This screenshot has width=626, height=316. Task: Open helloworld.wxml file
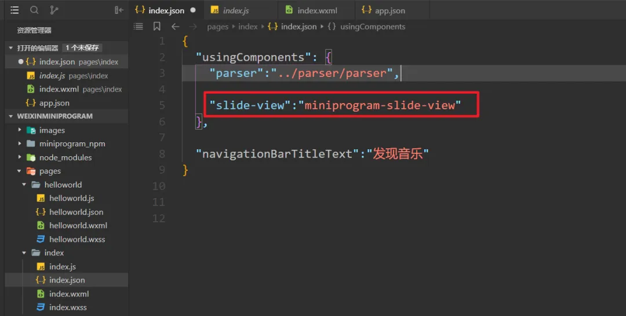point(66,225)
